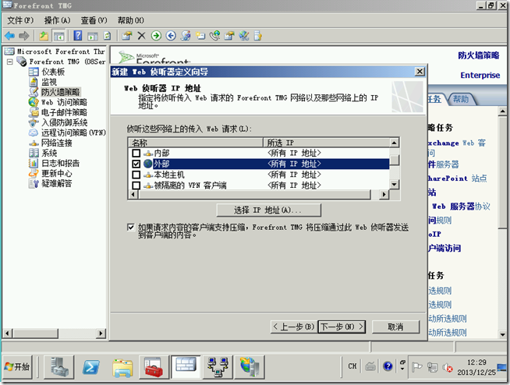Check the 本地主机 network checkbox
The height and width of the screenshot is (385, 510).
click(136, 175)
